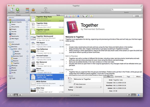The image size is (150, 107).
Task: Expand the Mockups group triangle
Action: [8, 66]
